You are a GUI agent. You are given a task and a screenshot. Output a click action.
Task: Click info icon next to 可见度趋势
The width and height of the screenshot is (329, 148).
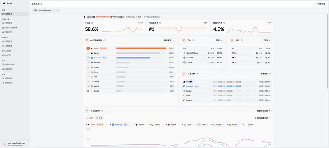click(x=102, y=111)
